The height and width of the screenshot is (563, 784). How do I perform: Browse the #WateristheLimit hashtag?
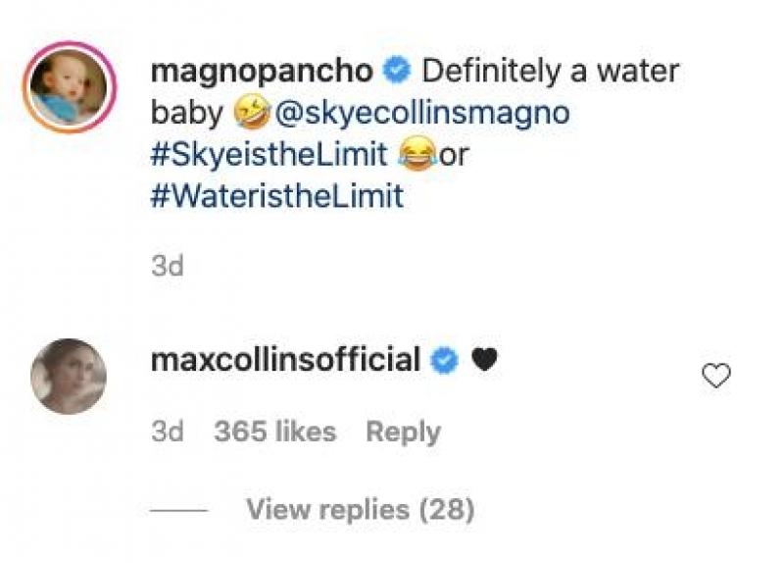tap(276, 196)
